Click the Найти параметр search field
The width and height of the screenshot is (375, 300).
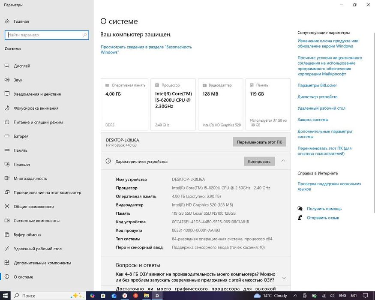(x=47, y=35)
